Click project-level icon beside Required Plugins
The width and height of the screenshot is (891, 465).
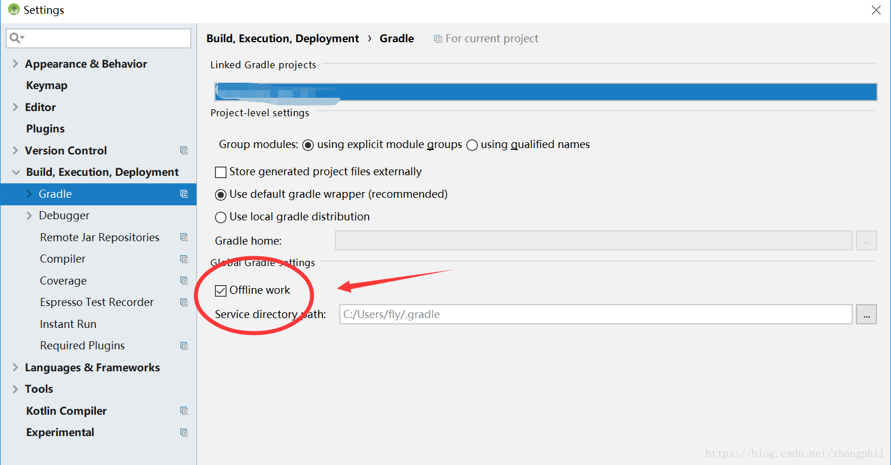(x=184, y=345)
